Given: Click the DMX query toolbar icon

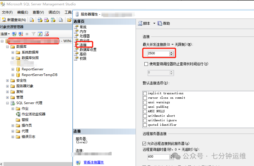Looking at the screenshot, I should pyautogui.click(x=47, y=20).
